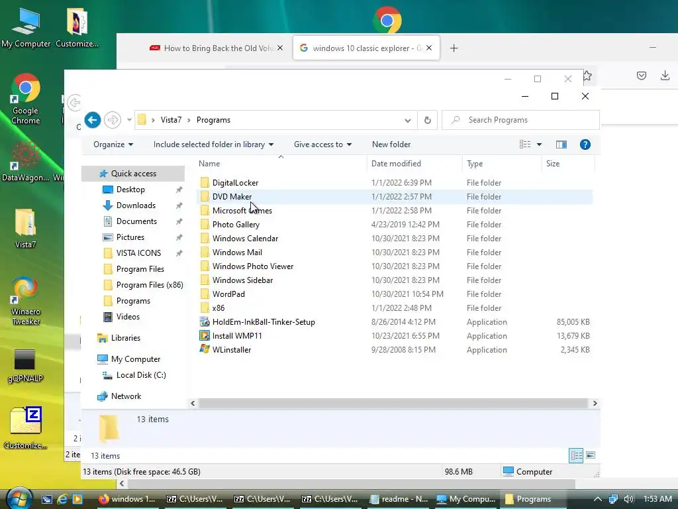
Task: Select the WordPad folder
Action: point(228,294)
